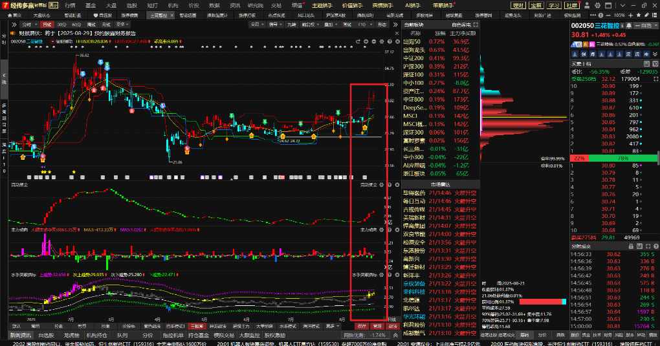Click 学习 button

[553, 5]
